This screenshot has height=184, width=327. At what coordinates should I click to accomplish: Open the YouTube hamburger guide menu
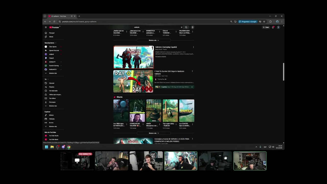click(46, 27)
